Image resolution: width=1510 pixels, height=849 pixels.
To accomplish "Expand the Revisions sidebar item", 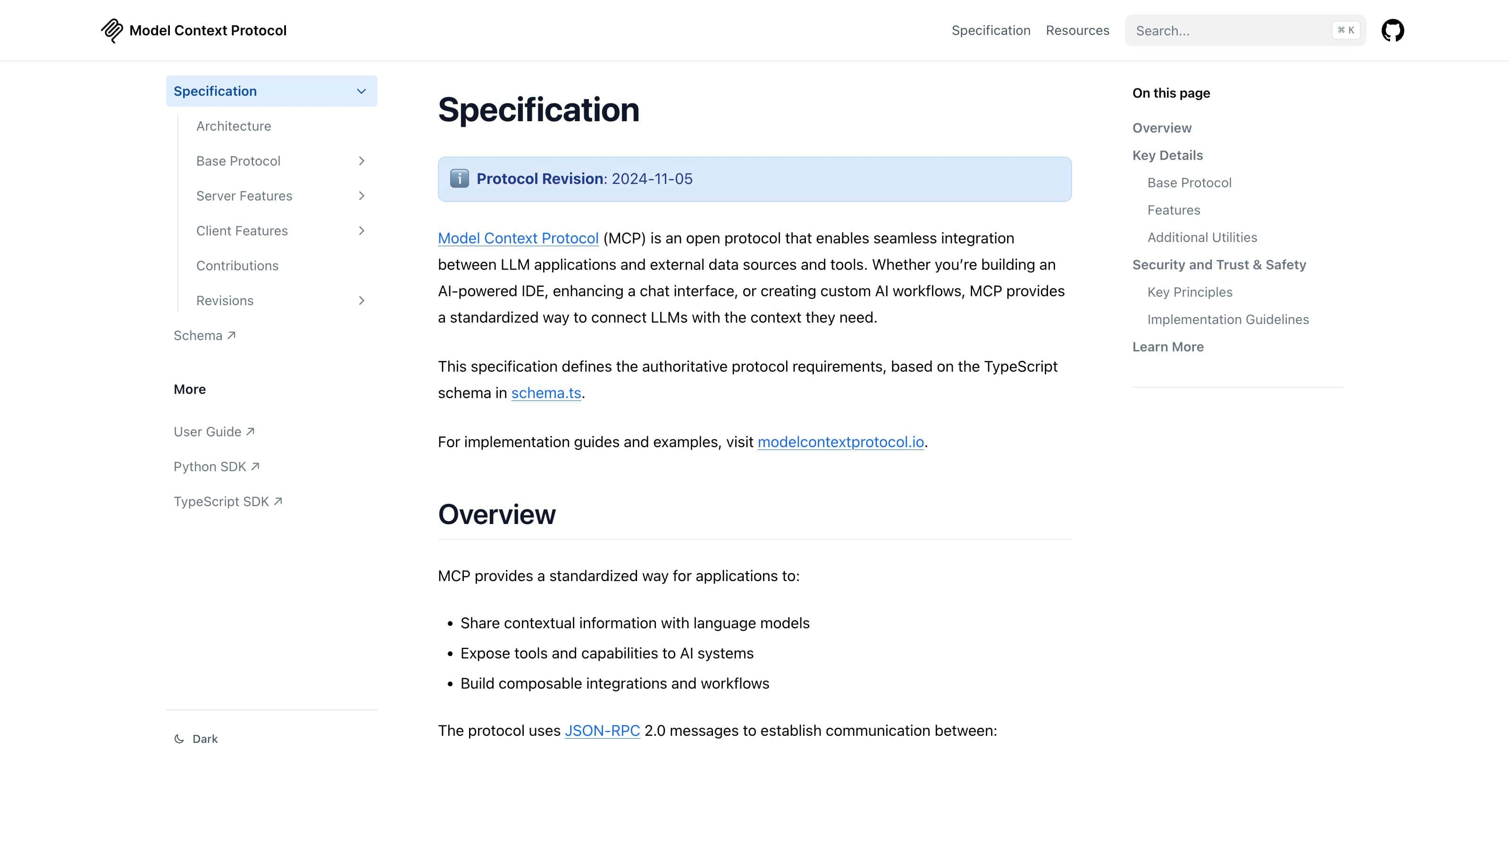I will [361, 300].
